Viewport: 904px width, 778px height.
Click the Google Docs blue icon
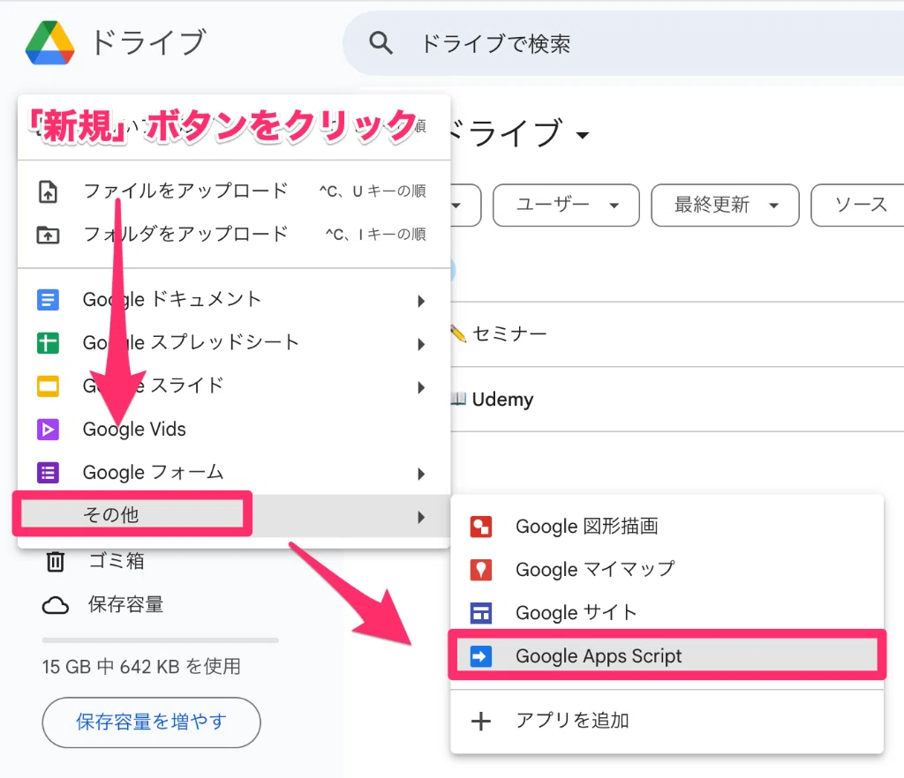[48, 300]
